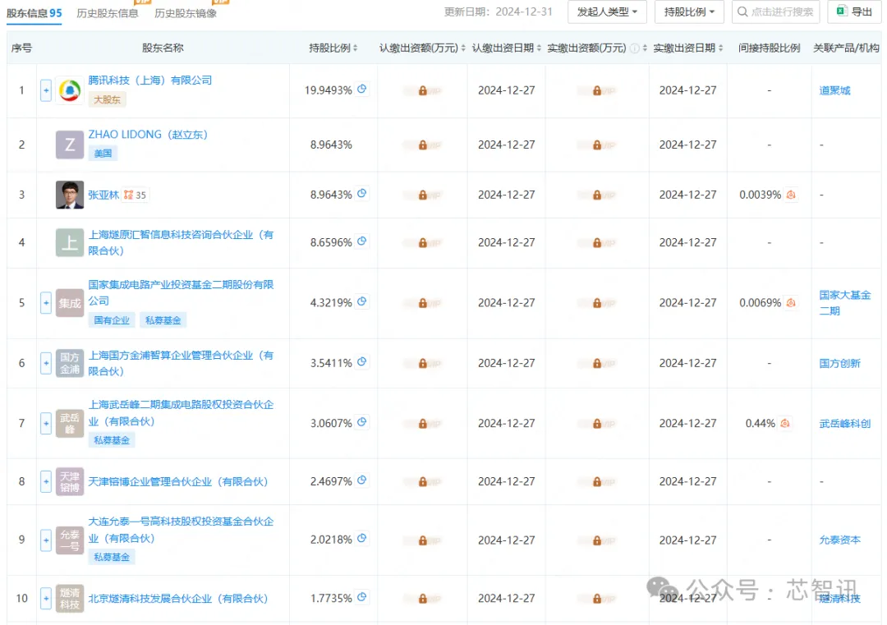Click the 大股东 tag under 腾讯科技

click(107, 99)
